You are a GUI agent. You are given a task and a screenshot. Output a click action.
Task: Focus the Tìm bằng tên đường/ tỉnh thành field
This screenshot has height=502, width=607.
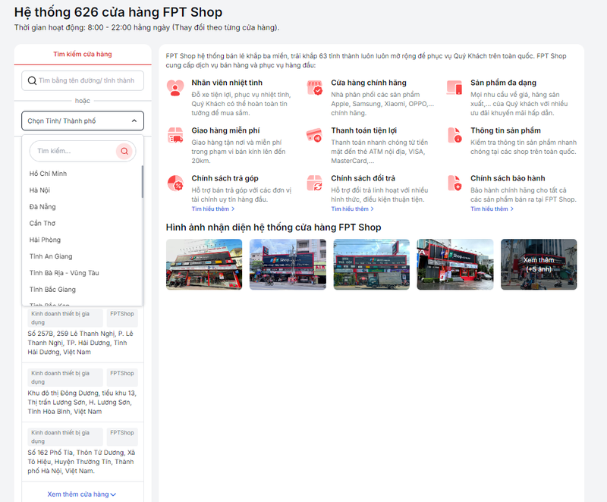pyautogui.click(x=83, y=80)
